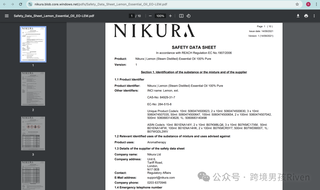Reload the PDF page
Image resolution: width=320 pixels, height=190 pixels.
[20, 4]
